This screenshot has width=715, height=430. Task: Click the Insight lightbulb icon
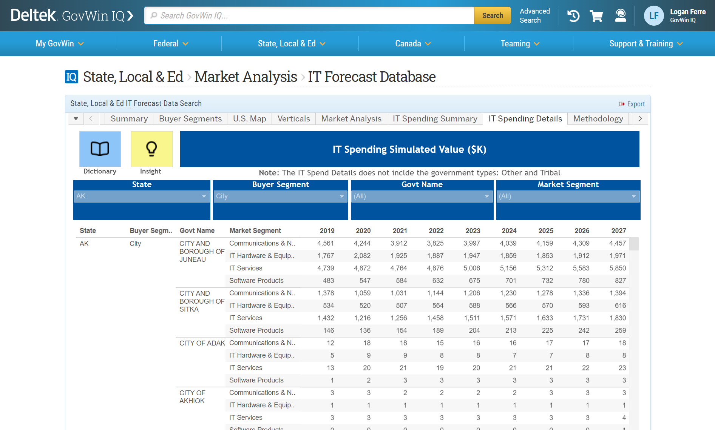coord(151,149)
